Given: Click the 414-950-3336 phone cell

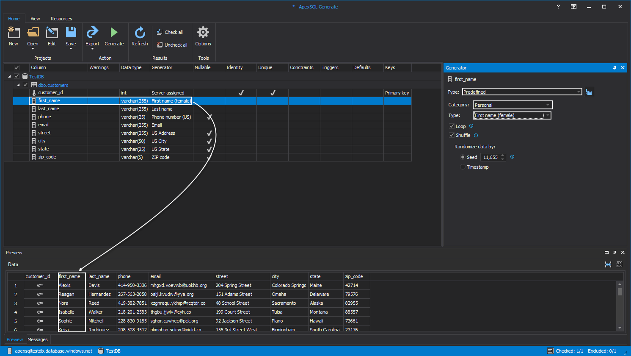Looking at the screenshot, I should click(x=132, y=285).
